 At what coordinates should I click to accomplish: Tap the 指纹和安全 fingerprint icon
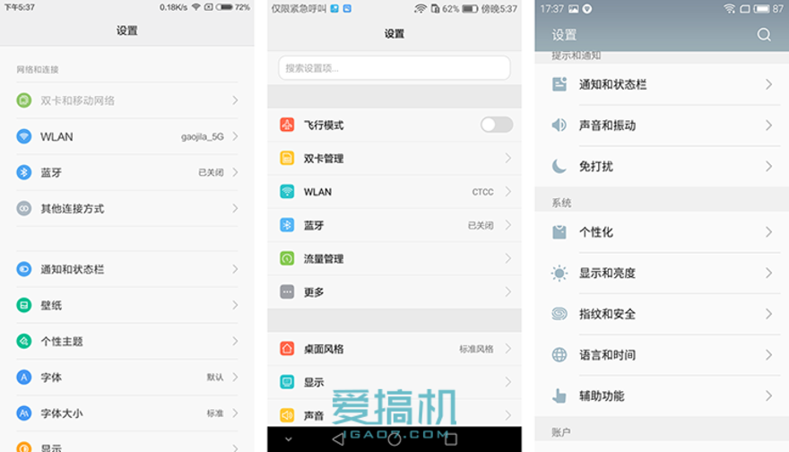pyautogui.click(x=559, y=314)
